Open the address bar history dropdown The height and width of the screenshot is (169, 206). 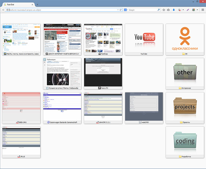click(117, 10)
